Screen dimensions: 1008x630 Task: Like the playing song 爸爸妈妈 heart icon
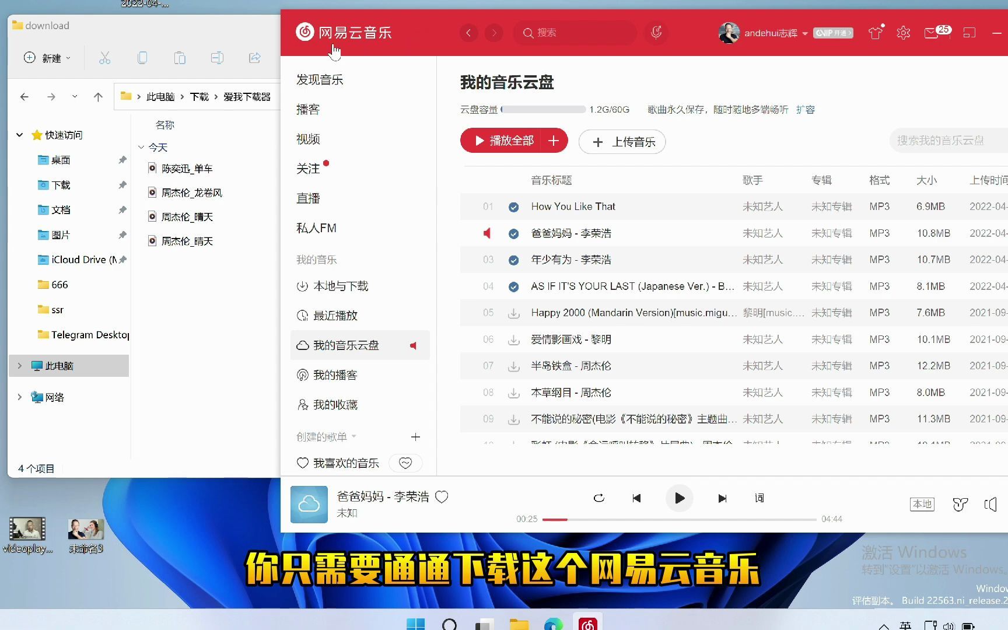tap(442, 497)
